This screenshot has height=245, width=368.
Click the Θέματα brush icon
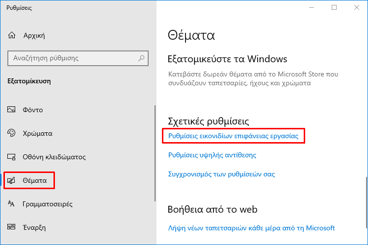coord(11,180)
